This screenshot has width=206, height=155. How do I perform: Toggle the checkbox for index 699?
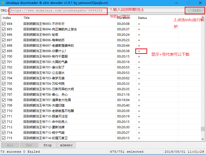tap(4, 51)
